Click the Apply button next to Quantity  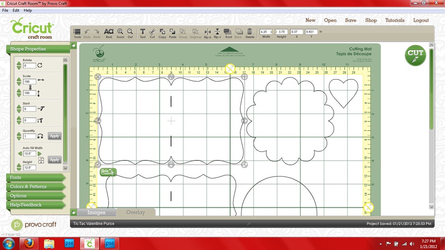(x=54, y=136)
